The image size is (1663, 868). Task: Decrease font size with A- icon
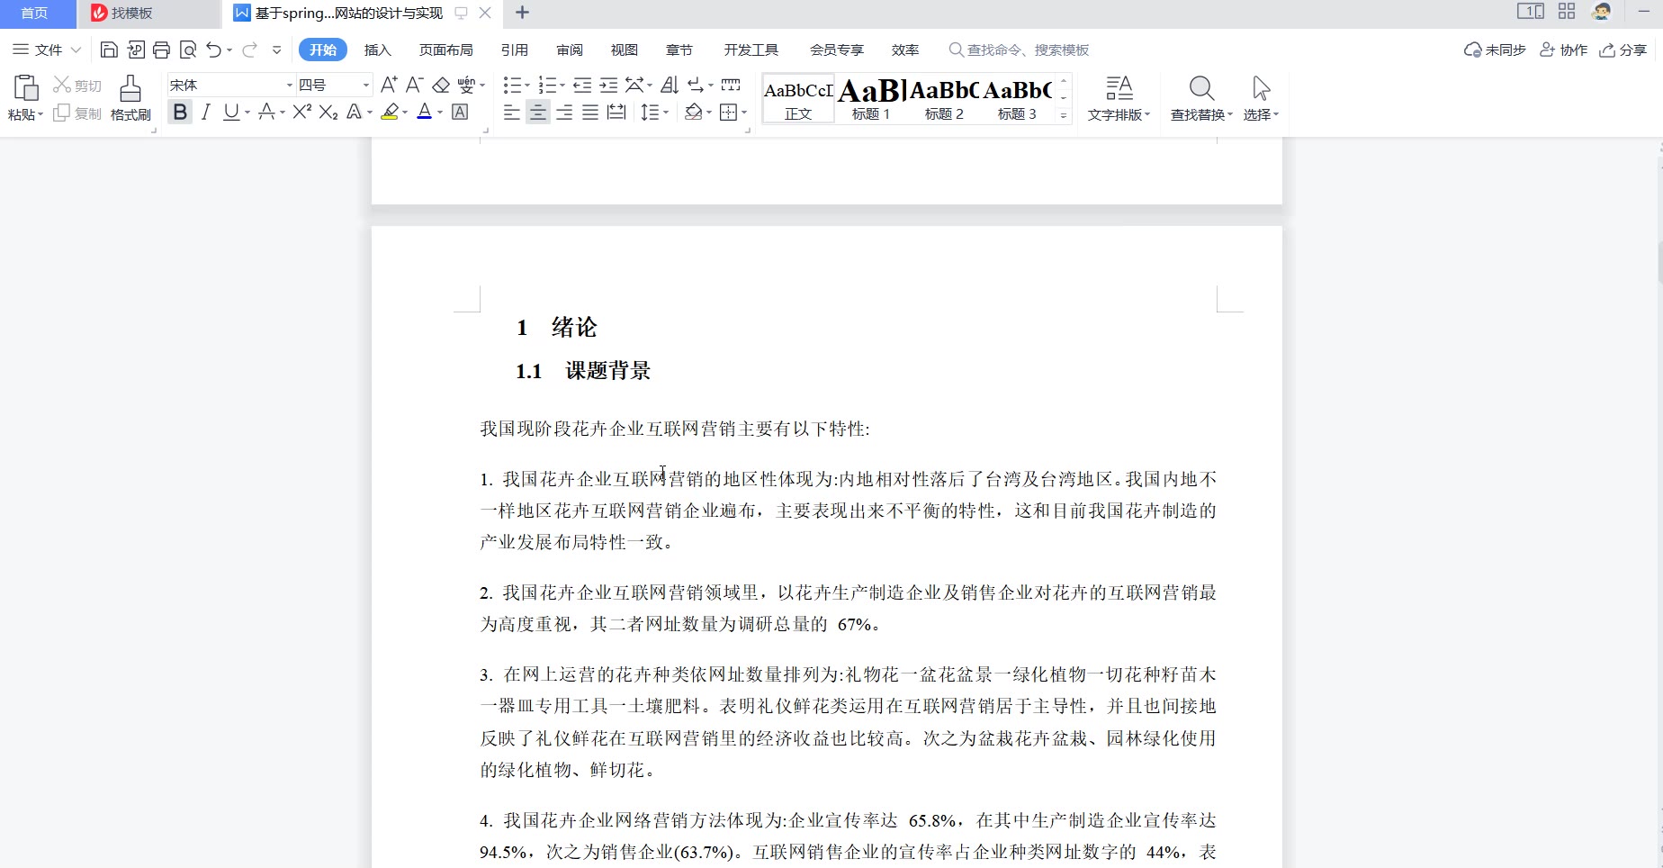[x=414, y=85]
